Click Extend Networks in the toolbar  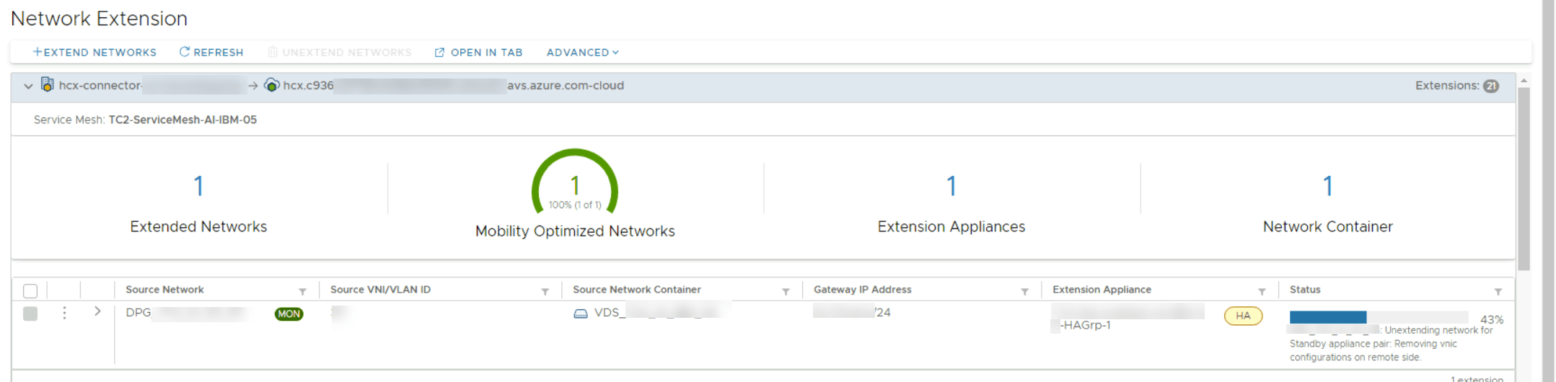coord(94,53)
